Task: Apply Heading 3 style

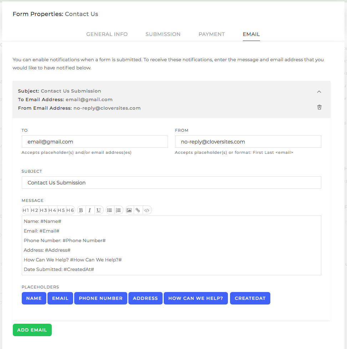Action: point(44,210)
